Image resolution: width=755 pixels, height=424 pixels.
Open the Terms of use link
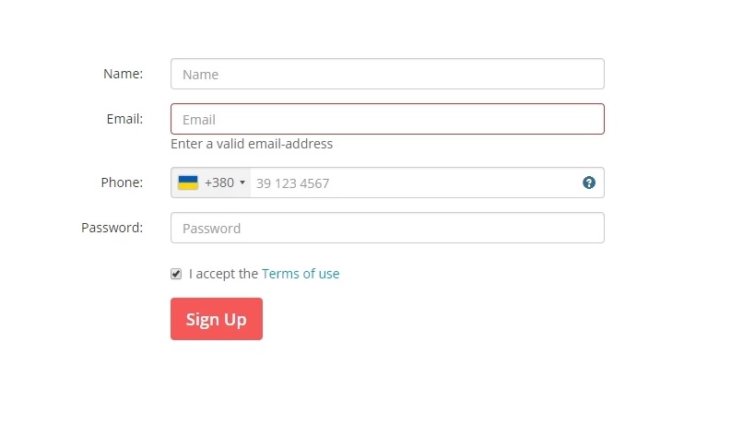[x=301, y=274]
